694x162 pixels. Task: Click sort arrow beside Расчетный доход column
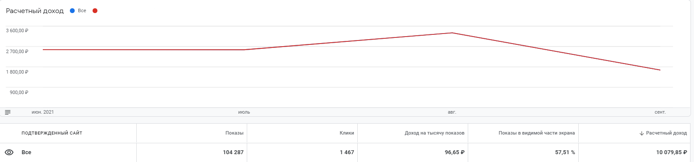[x=642, y=133]
